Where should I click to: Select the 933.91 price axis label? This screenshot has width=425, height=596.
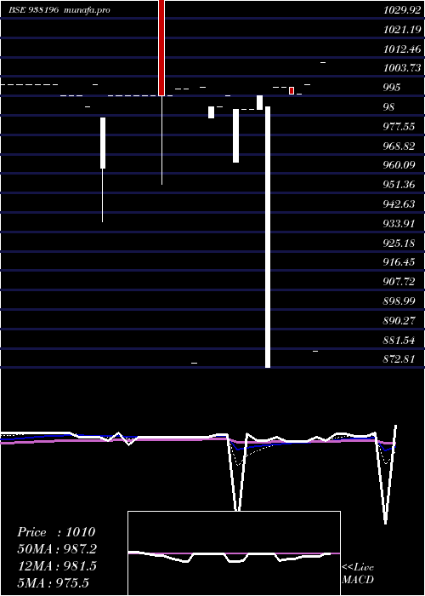coord(399,223)
